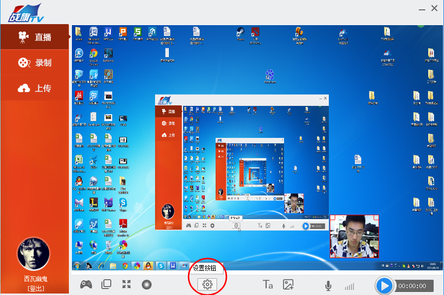Click the game controller icon

[86, 284]
